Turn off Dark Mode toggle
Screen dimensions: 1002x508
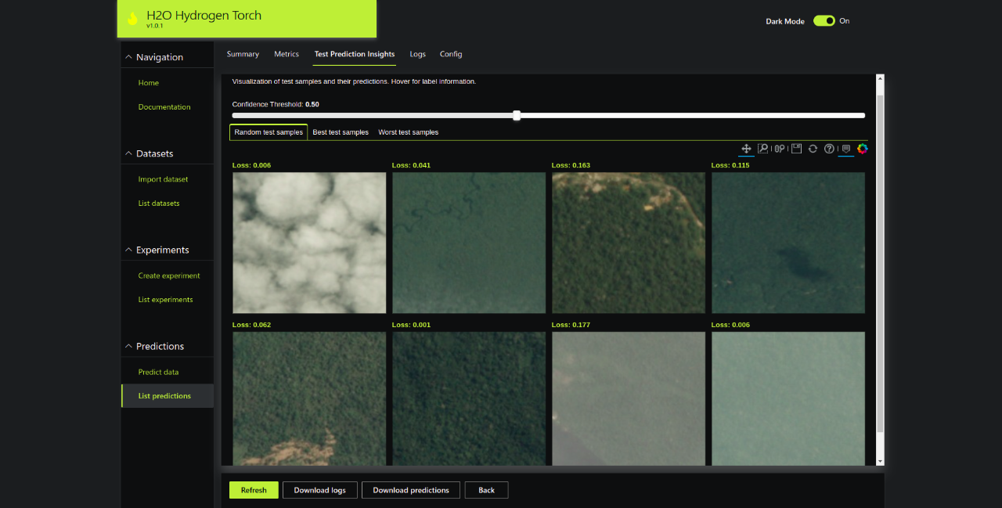pos(824,21)
